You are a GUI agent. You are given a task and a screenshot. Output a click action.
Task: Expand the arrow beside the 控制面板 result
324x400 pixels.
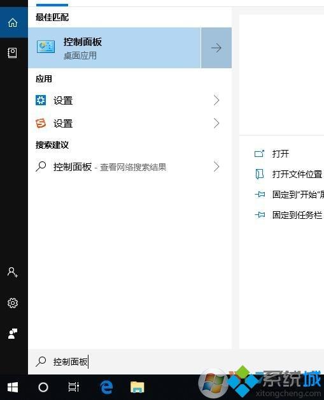click(216, 48)
